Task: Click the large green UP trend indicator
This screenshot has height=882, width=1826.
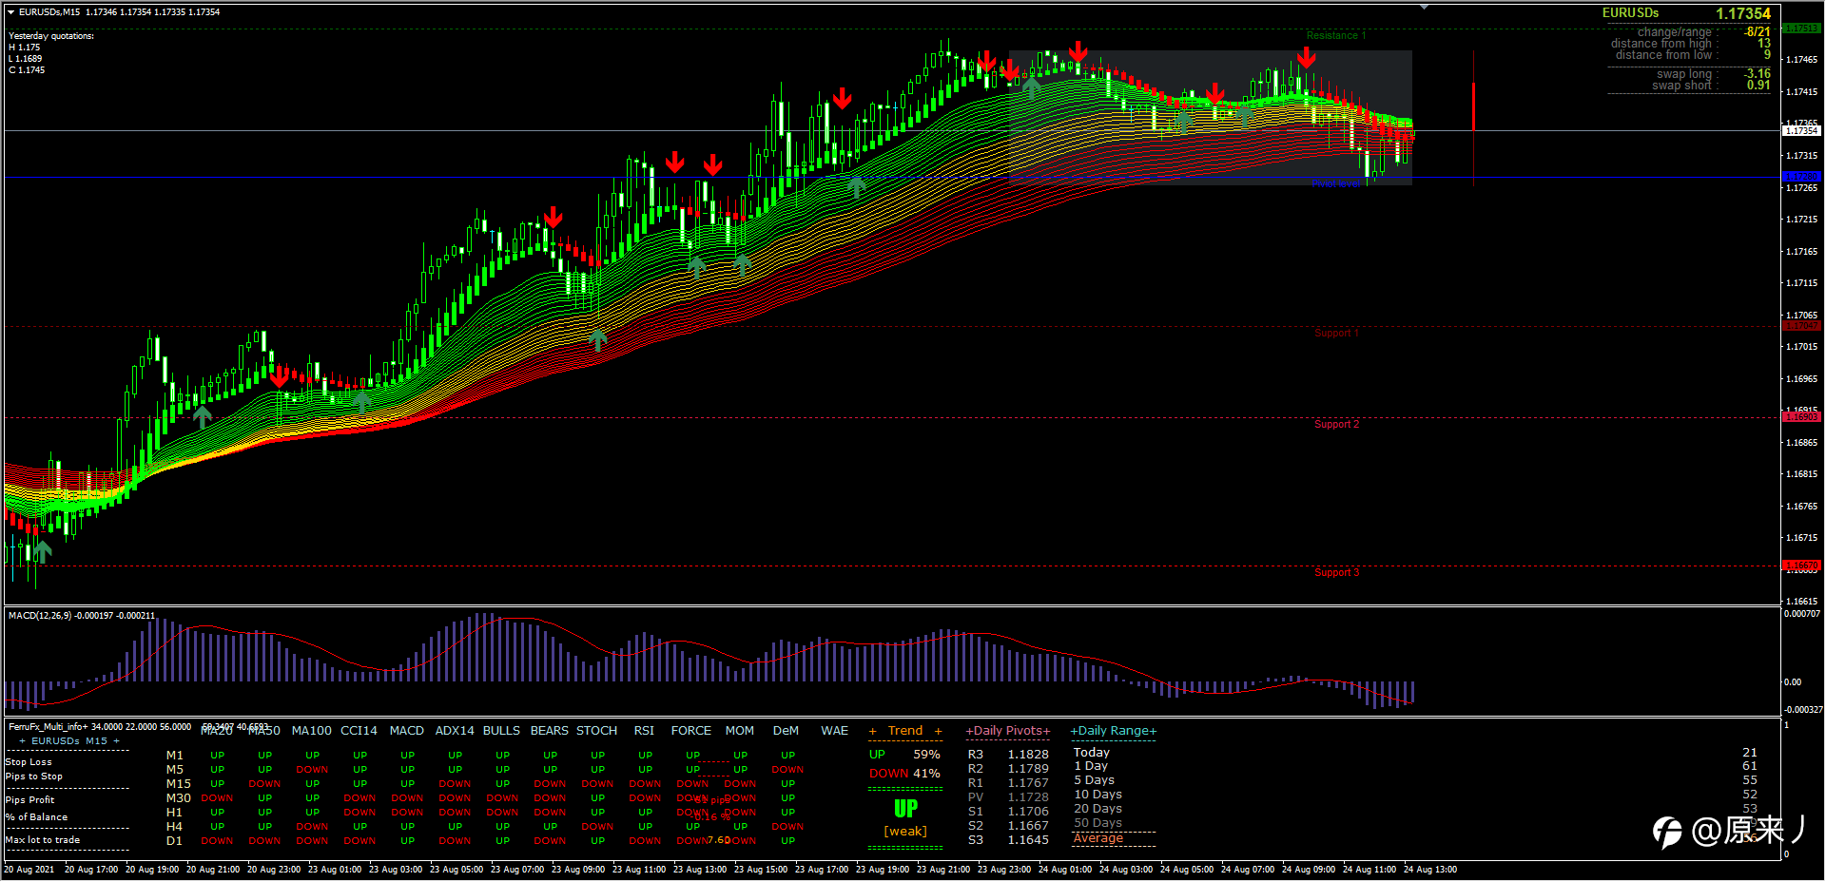Action: pos(905,809)
